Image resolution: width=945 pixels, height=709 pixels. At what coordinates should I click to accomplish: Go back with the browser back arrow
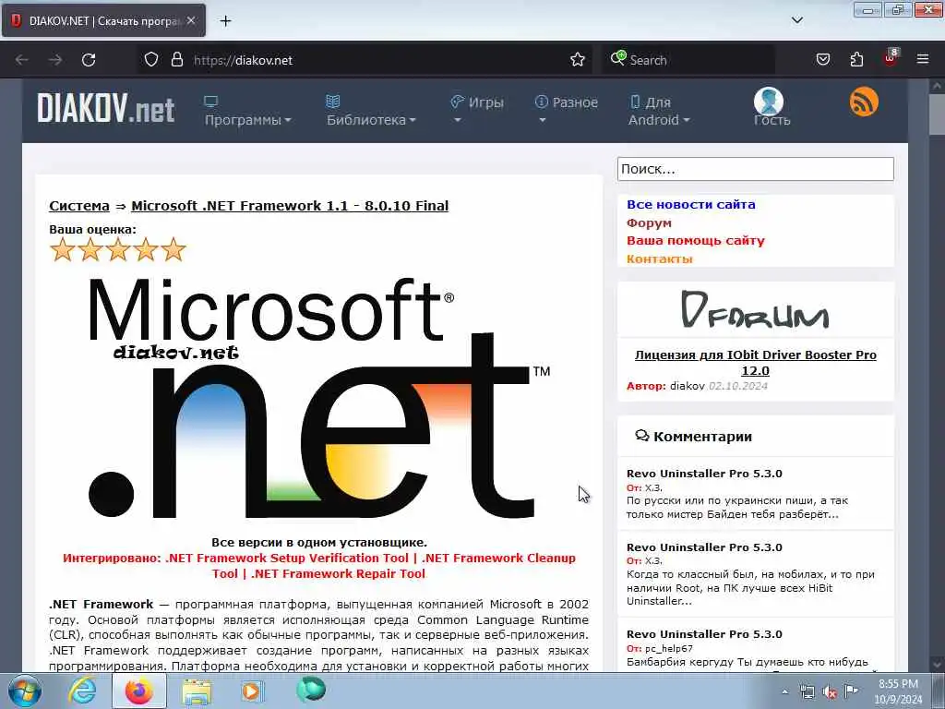[x=22, y=60]
